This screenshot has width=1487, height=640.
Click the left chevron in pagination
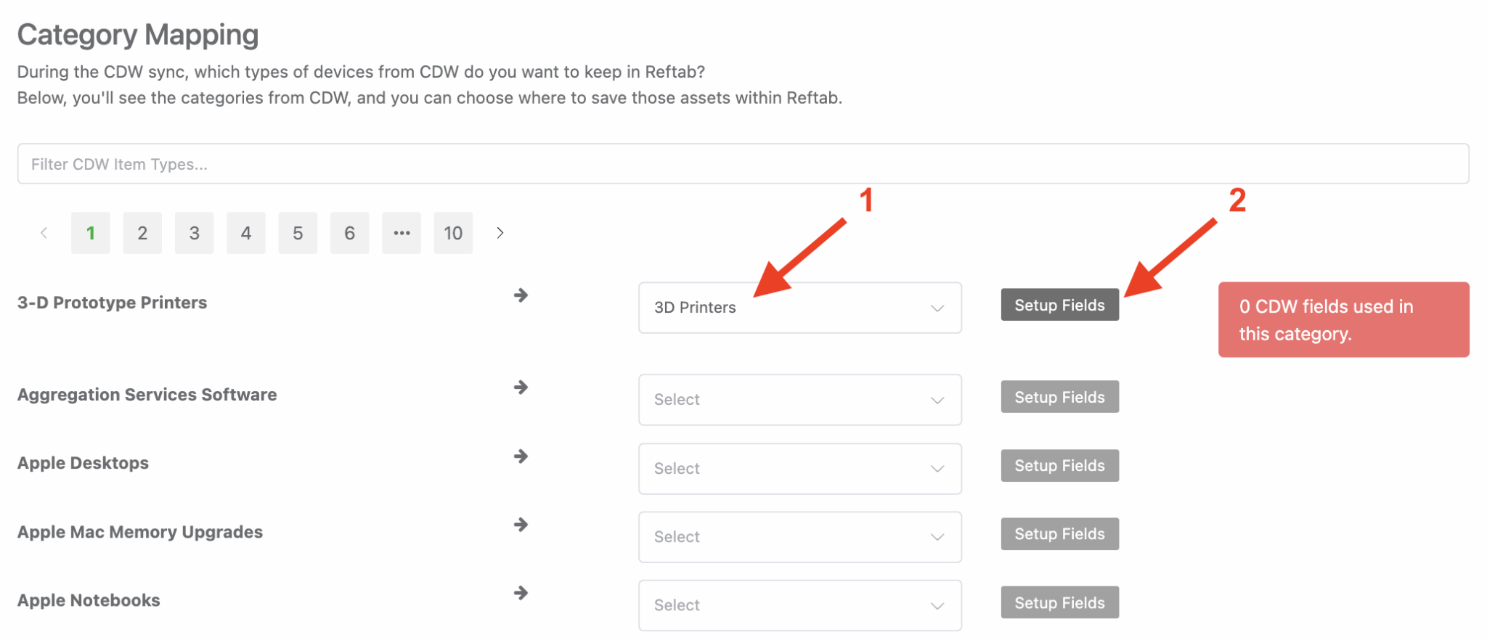pyautogui.click(x=44, y=233)
